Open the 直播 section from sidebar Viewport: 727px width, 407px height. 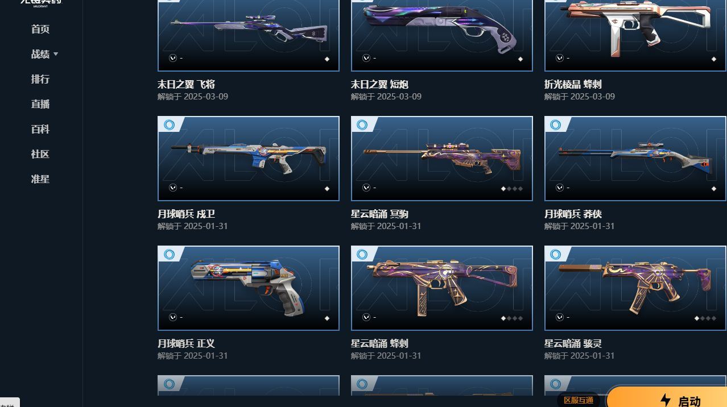40,105
